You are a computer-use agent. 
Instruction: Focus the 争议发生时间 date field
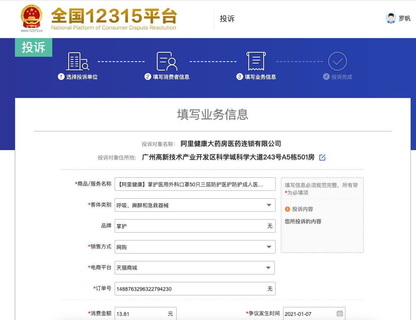click(314, 314)
